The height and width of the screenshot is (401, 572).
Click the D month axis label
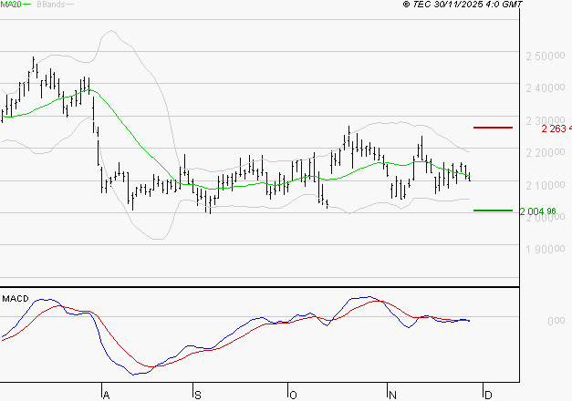pyautogui.click(x=488, y=396)
